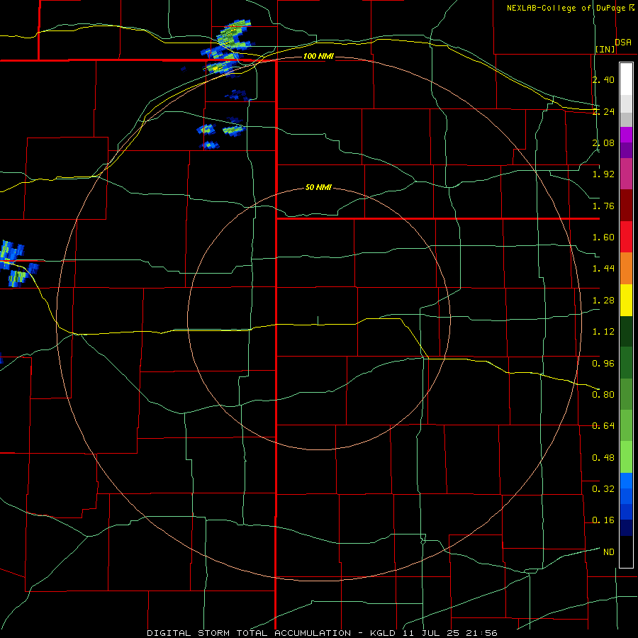Click the 1.44 legend value

[603, 269]
